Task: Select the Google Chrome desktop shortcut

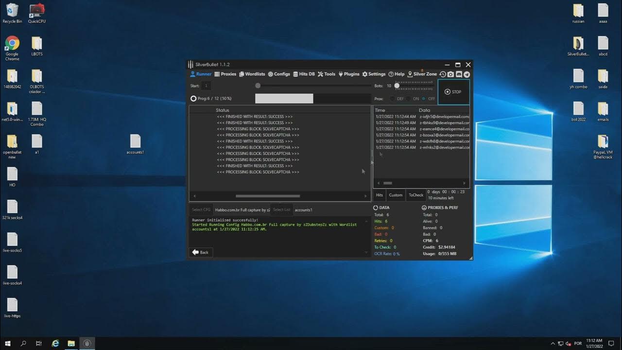Action: pos(12,49)
